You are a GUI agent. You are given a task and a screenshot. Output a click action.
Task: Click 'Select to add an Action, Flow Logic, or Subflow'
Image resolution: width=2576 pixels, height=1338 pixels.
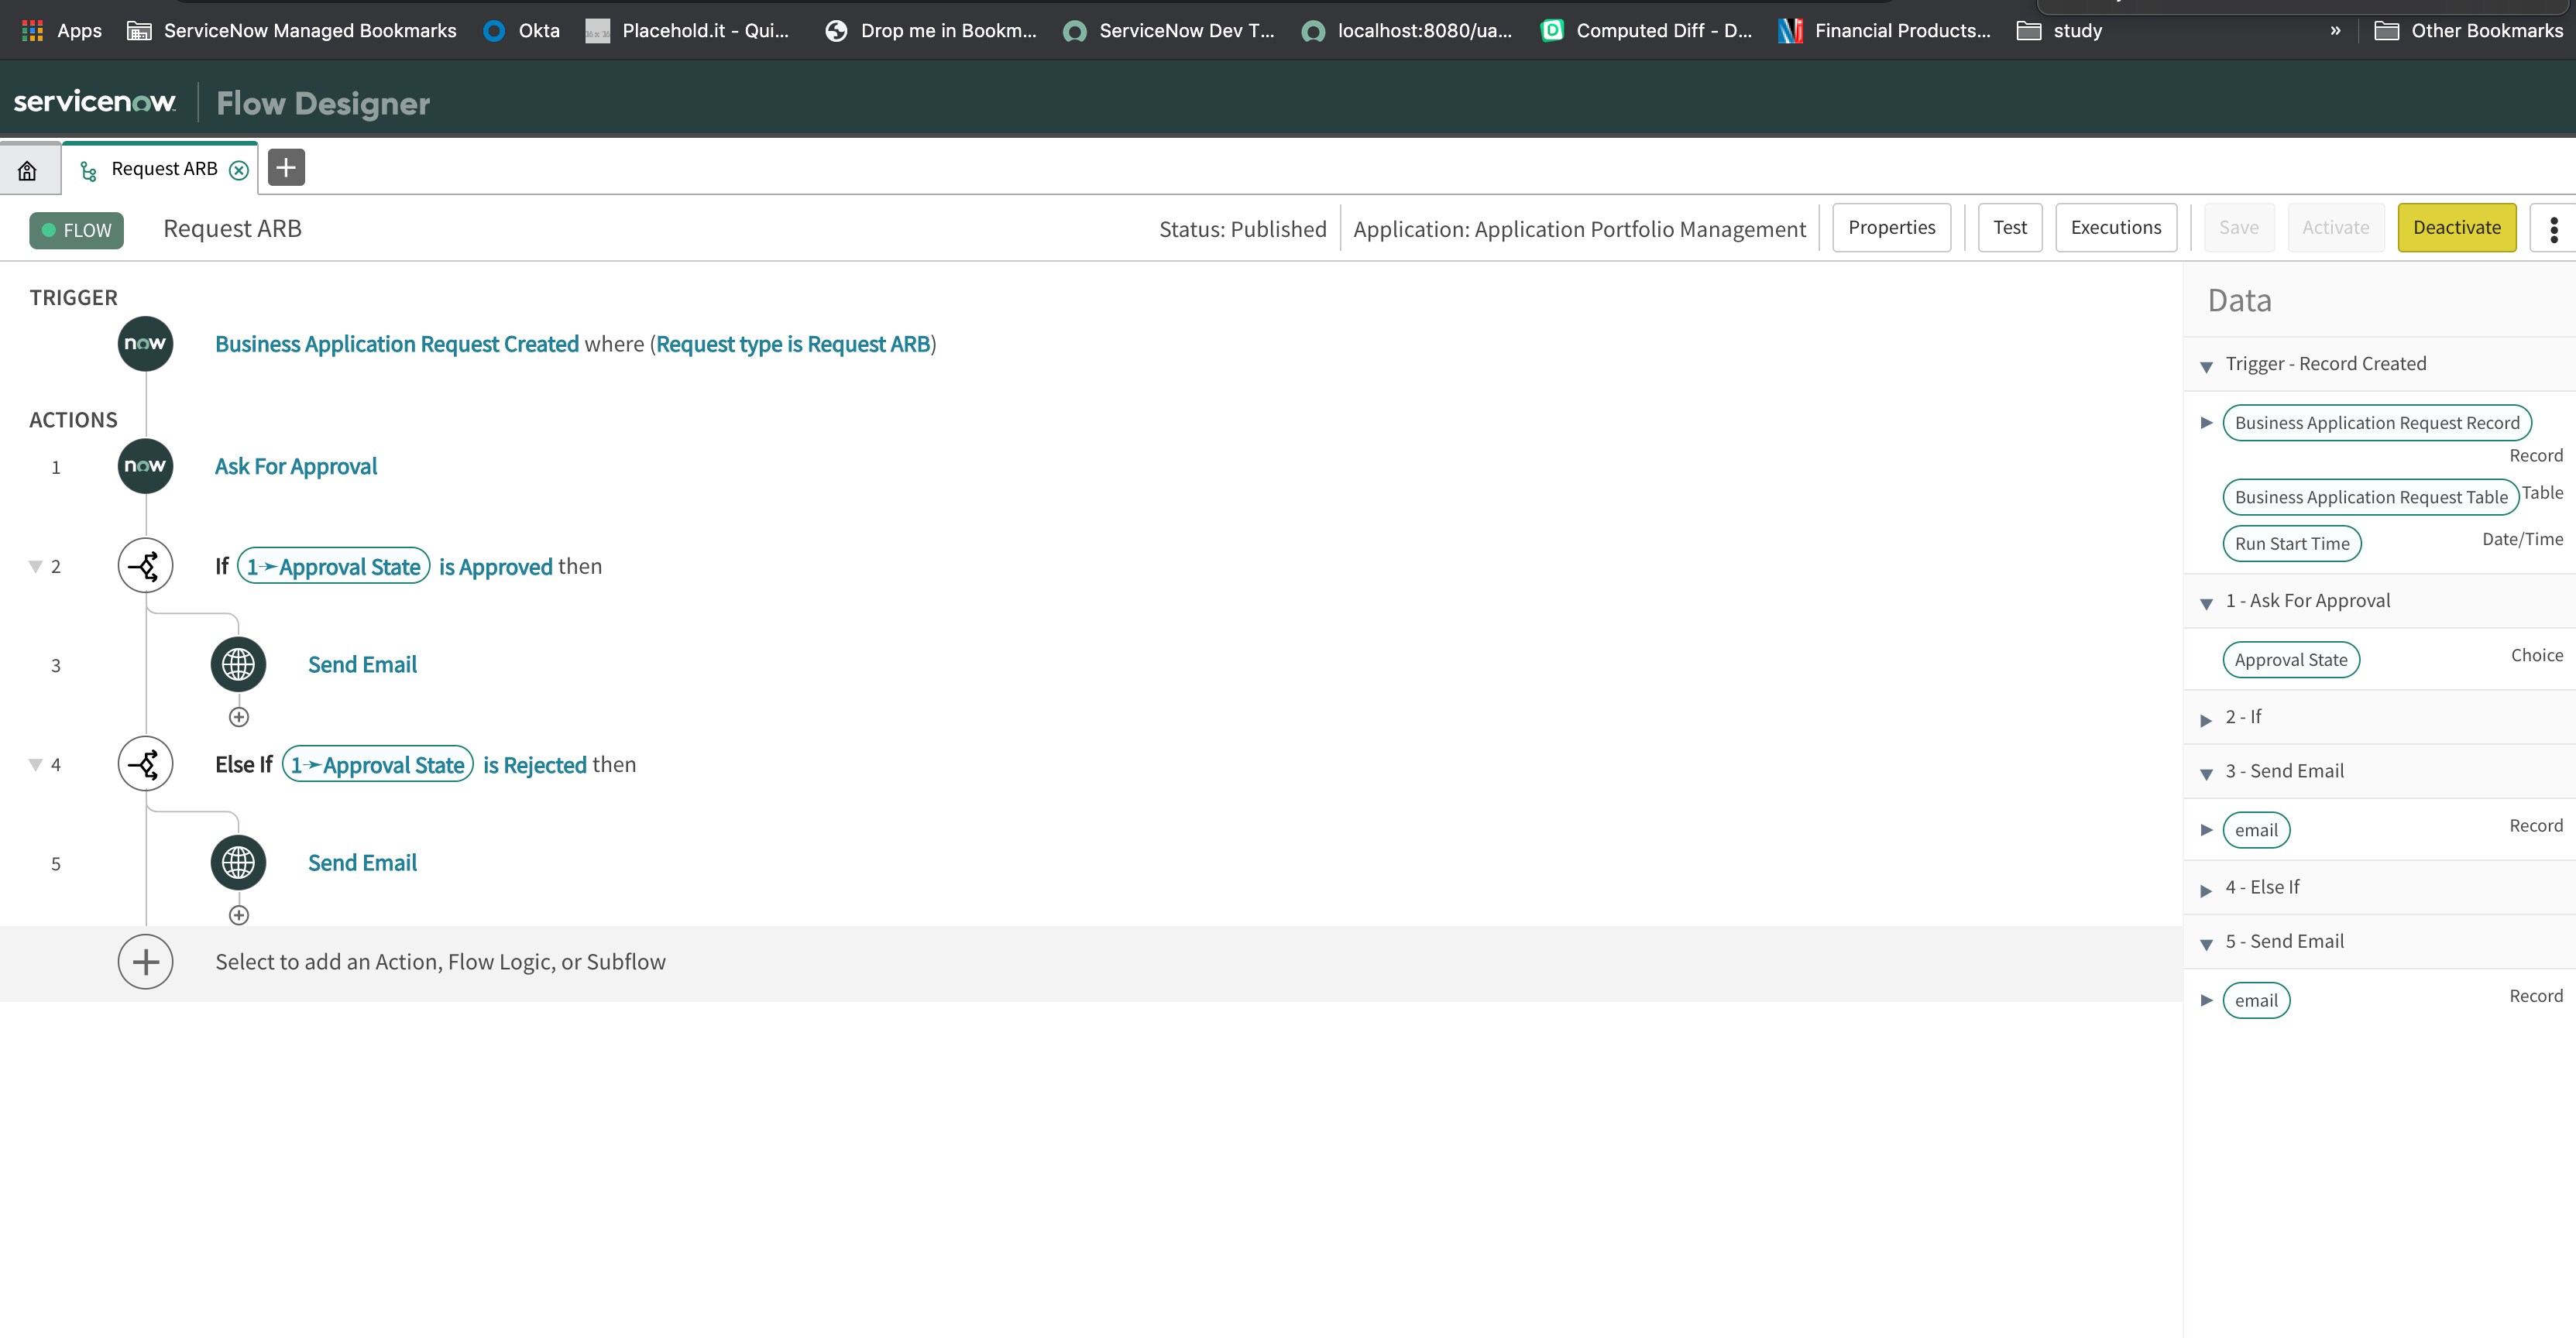click(x=440, y=962)
